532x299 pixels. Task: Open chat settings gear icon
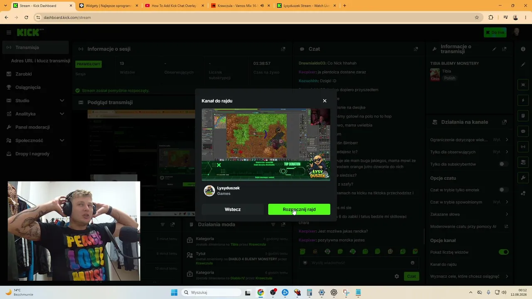click(397, 276)
